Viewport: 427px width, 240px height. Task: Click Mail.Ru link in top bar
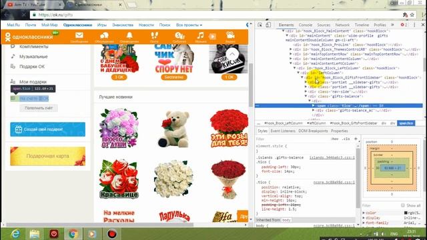(x=13, y=25)
